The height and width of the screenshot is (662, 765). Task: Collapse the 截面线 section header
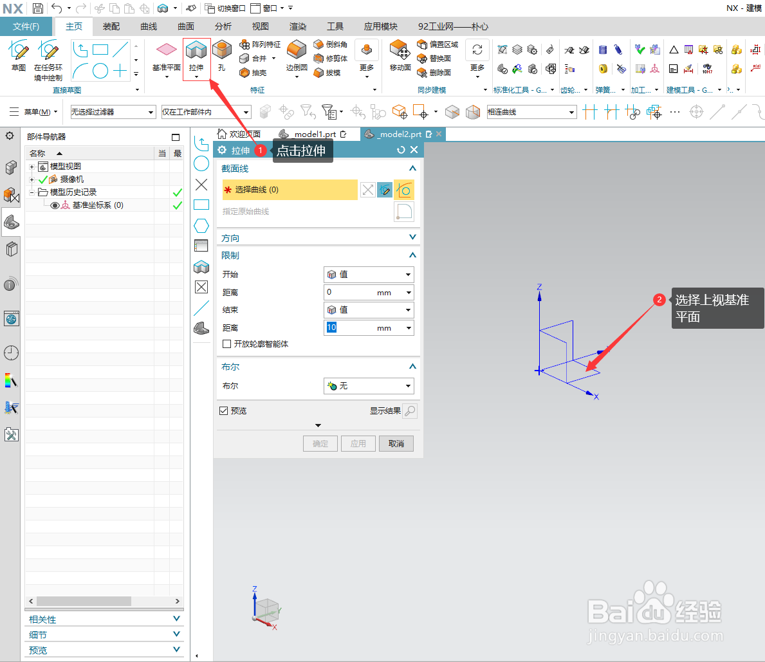click(x=413, y=169)
